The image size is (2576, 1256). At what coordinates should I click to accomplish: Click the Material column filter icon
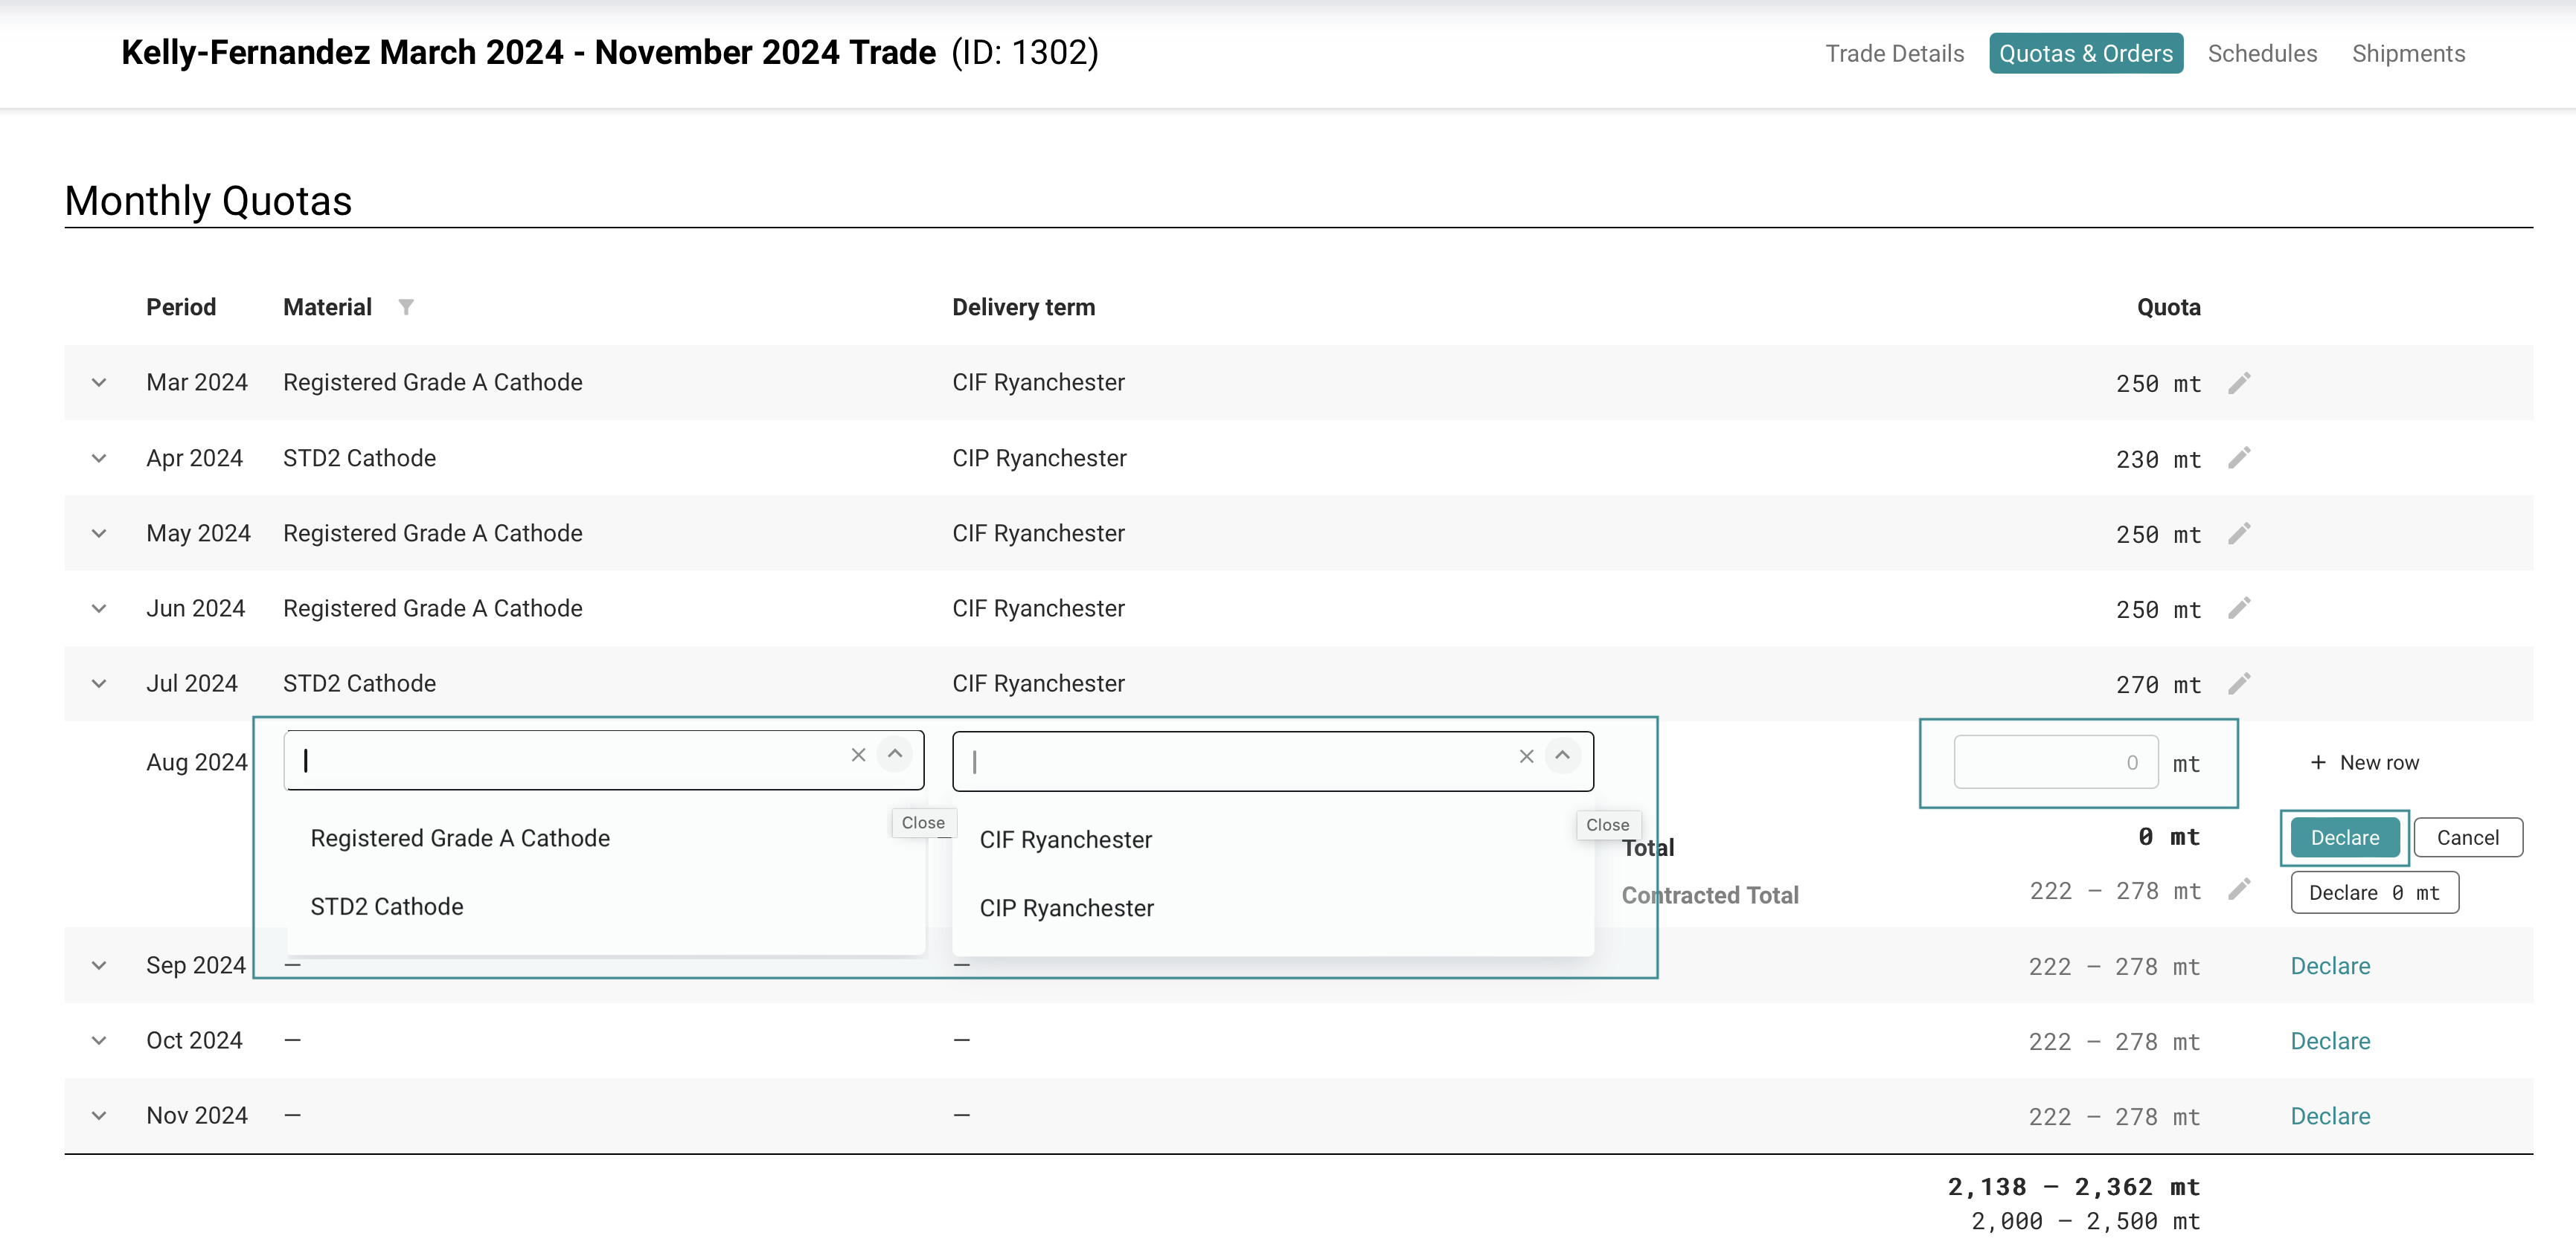click(x=406, y=307)
